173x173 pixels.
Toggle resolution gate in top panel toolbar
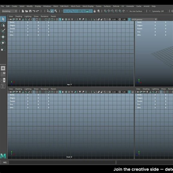(40, 20)
